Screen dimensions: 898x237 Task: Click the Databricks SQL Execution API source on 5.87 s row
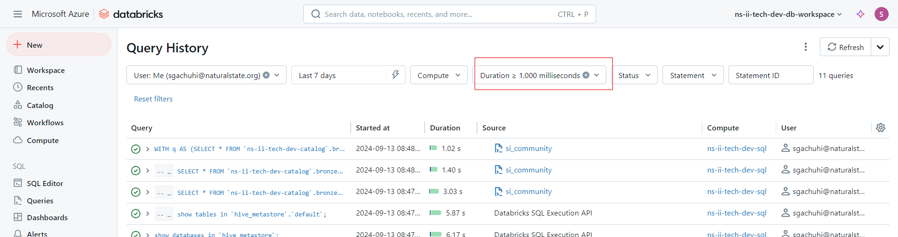(x=543, y=213)
